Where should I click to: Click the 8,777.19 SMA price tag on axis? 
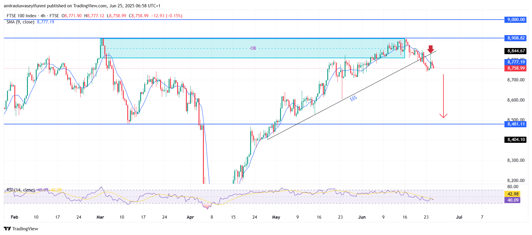click(516, 62)
